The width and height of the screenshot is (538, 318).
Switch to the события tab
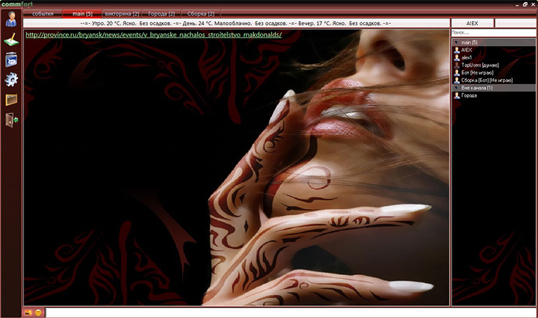42,13
